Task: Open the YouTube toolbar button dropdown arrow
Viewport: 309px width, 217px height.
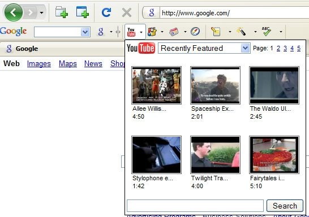Action: (141, 32)
